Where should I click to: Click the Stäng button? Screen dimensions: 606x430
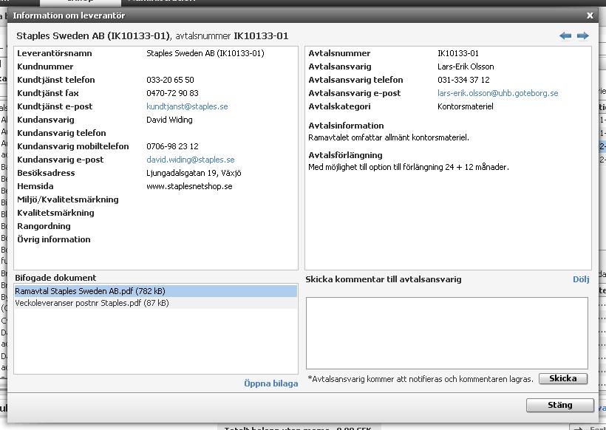click(559, 405)
